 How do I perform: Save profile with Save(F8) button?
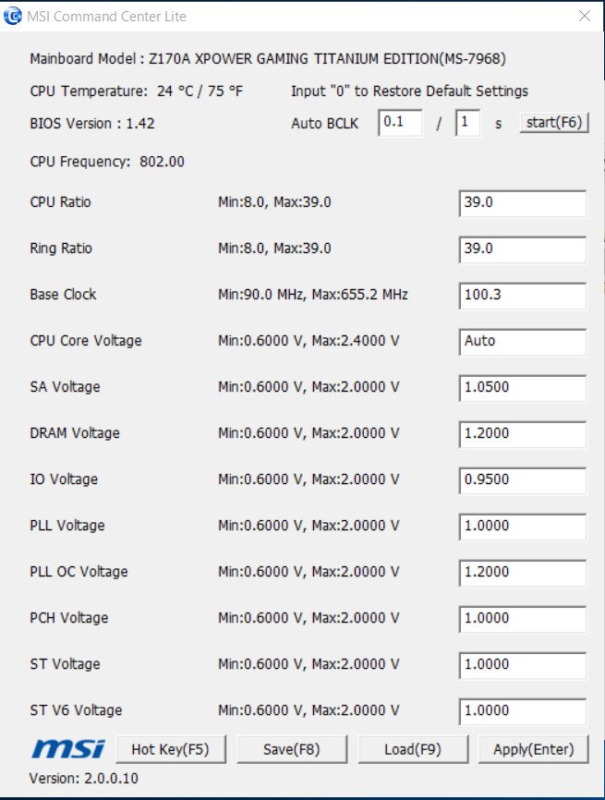292,749
